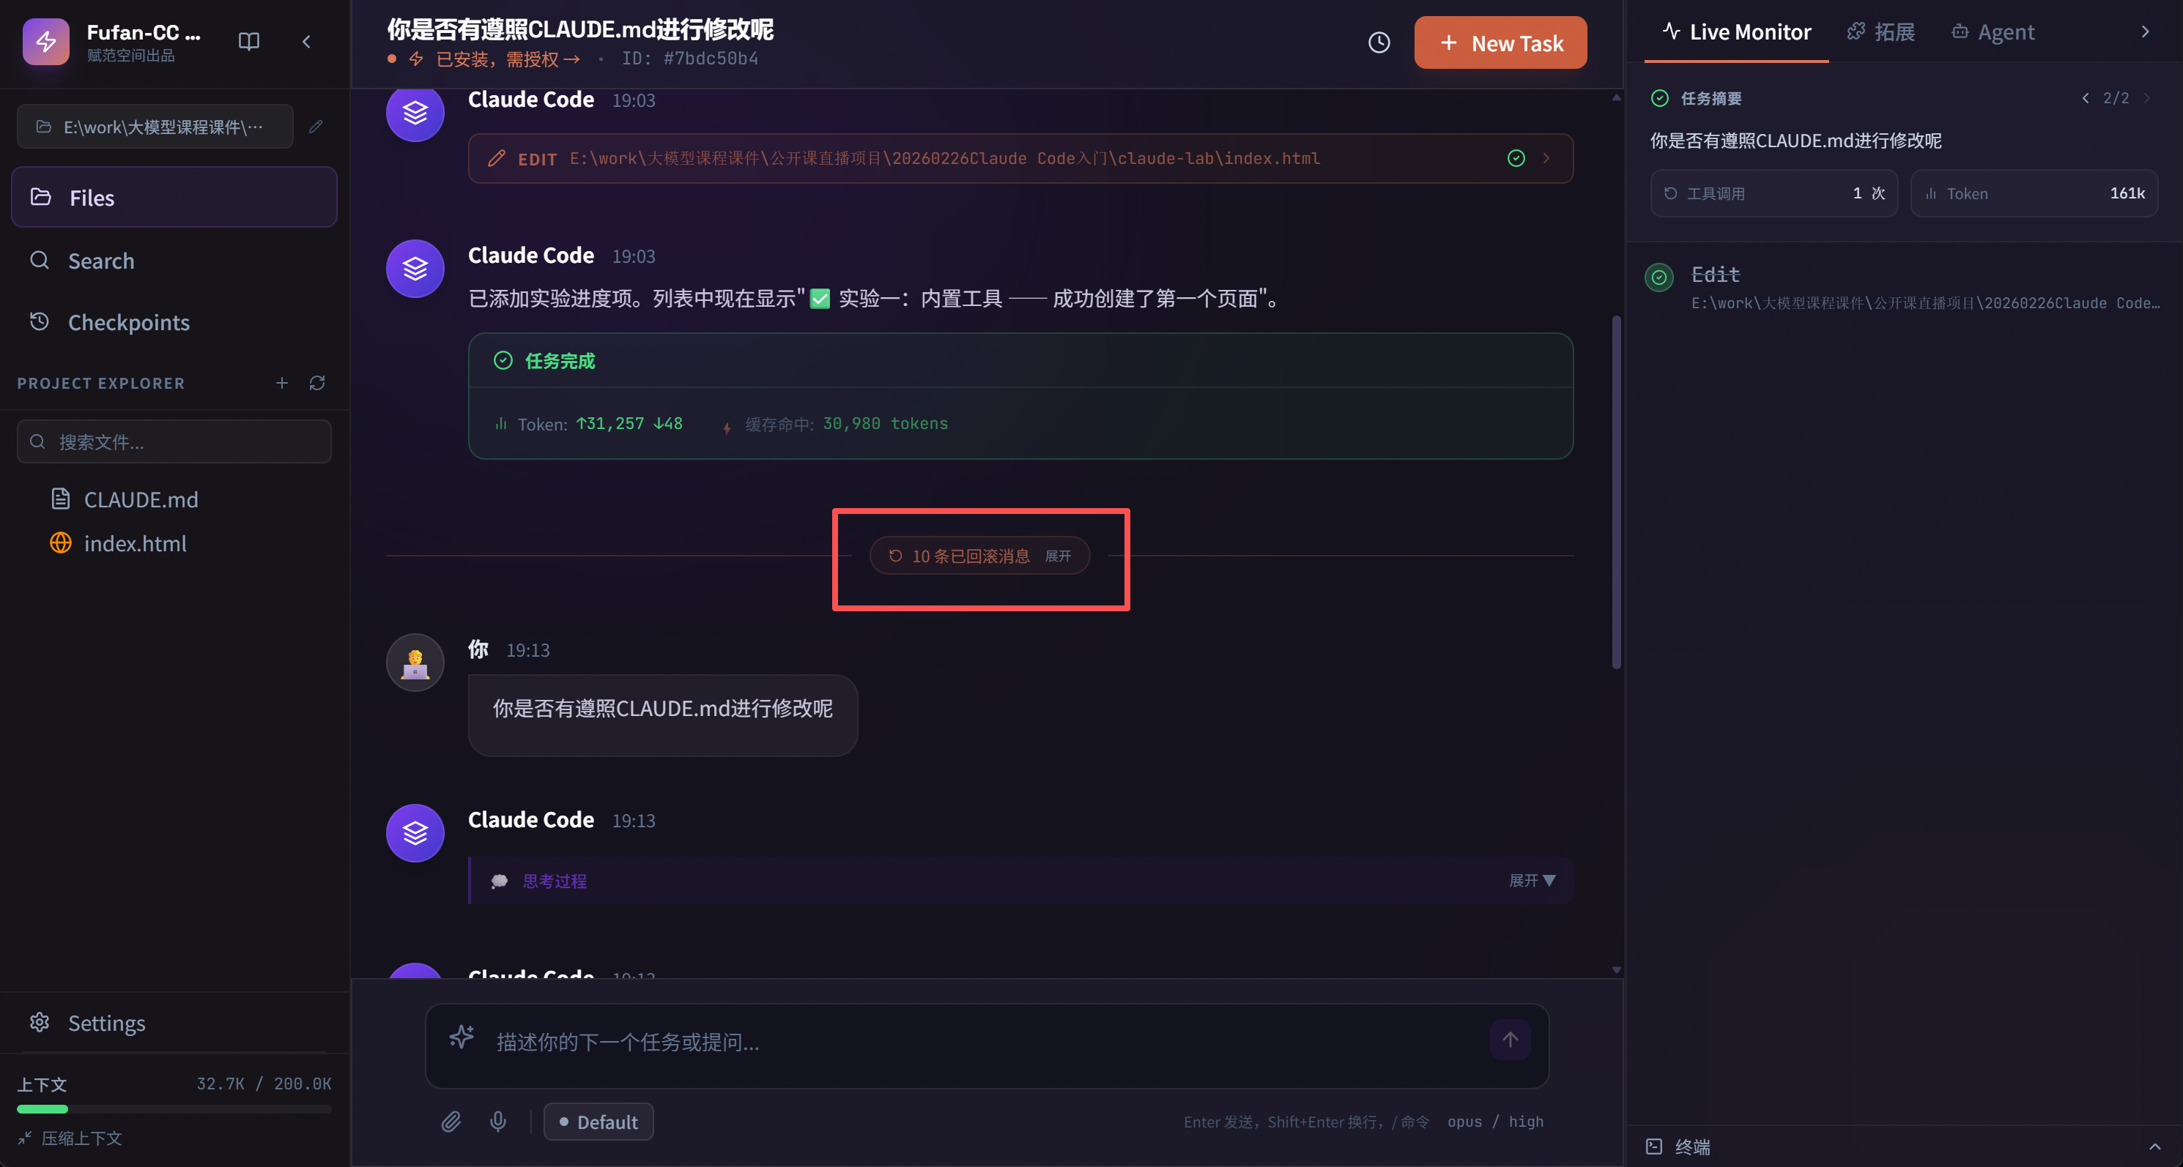The width and height of the screenshot is (2183, 1167).
Task: Click 工具调用 tool calls stat
Action: (1774, 194)
